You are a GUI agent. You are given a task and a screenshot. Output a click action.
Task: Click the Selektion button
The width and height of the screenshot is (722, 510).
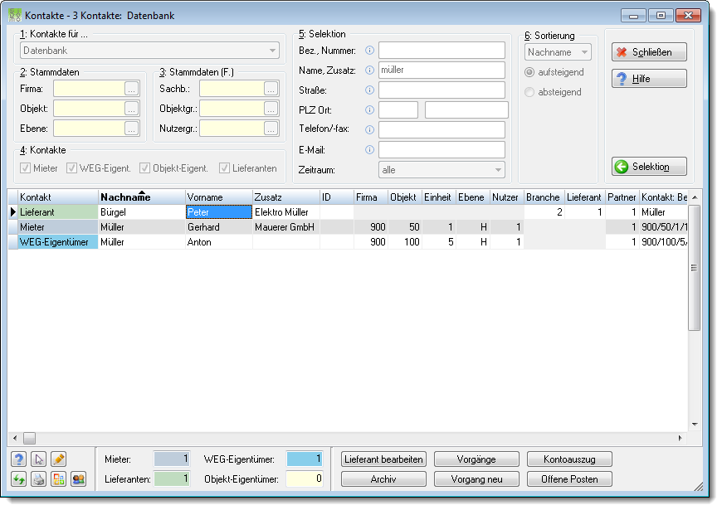click(x=649, y=167)
